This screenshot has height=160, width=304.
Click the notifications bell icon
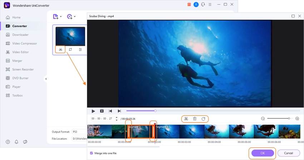[x=16, y=142]
